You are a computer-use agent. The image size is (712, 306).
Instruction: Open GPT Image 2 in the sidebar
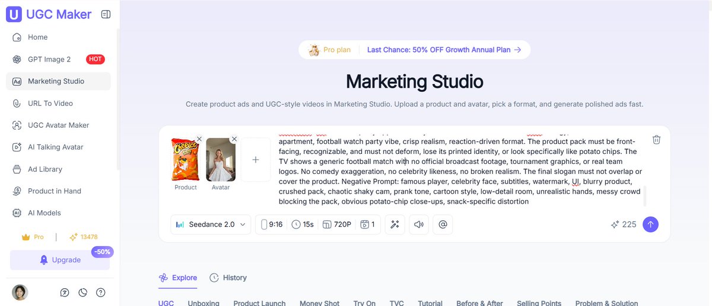click(x=58, y=59)
